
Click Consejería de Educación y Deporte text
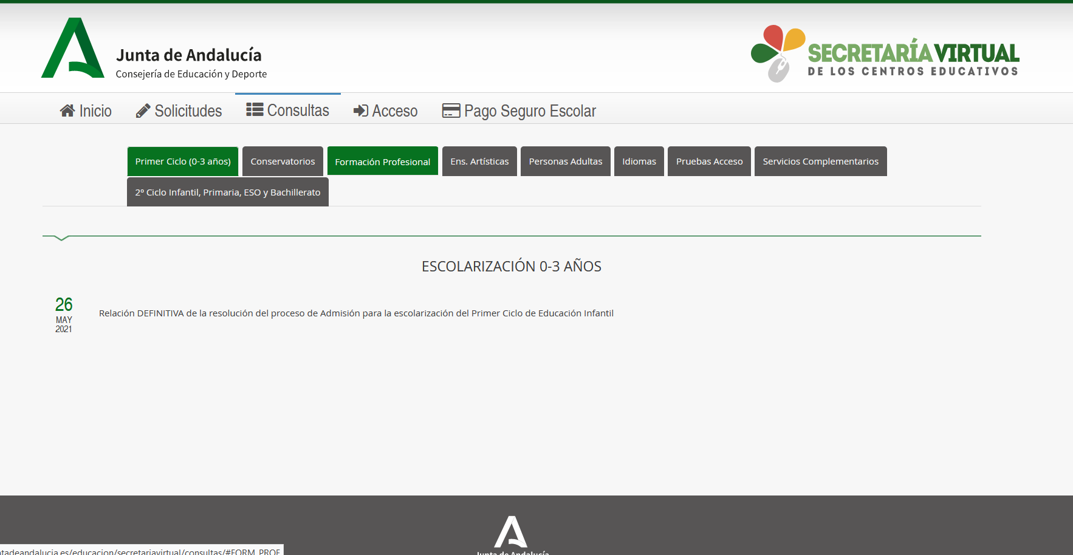pos(191,74)
